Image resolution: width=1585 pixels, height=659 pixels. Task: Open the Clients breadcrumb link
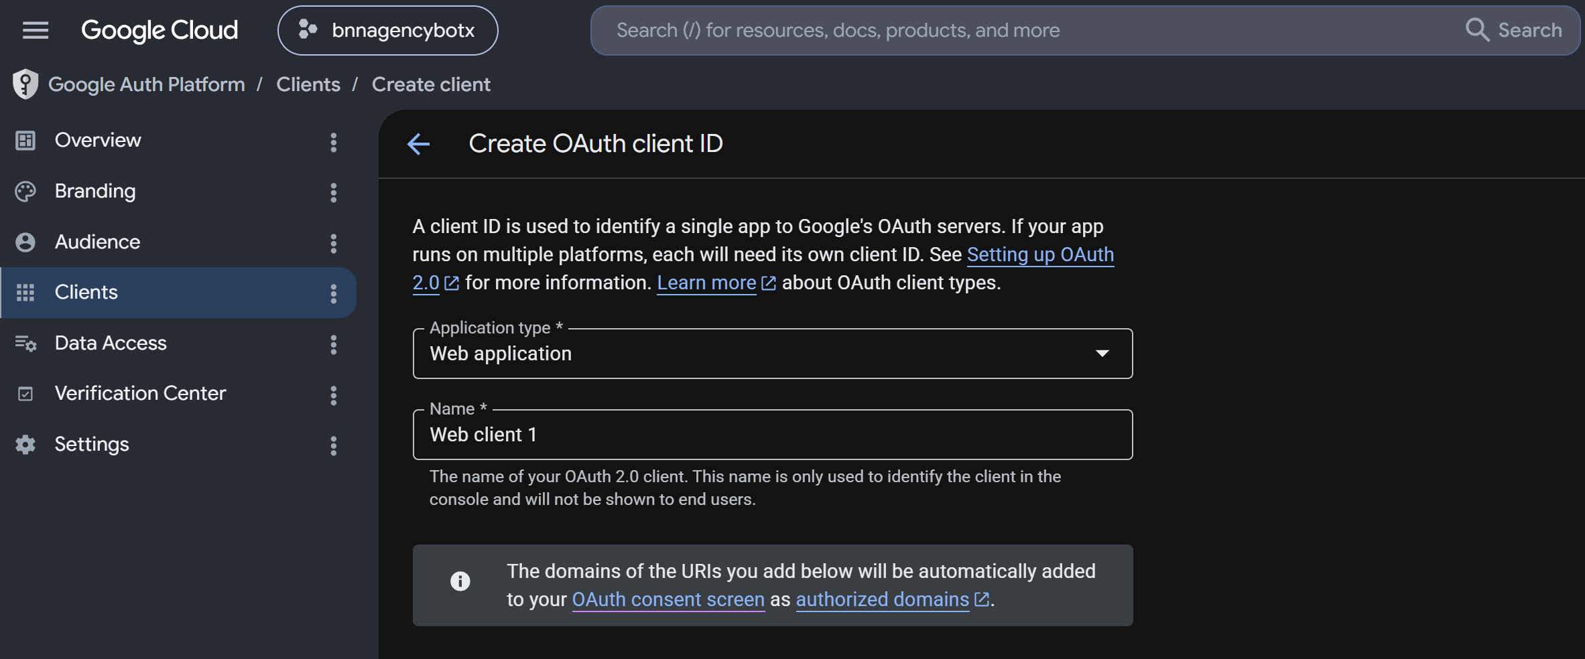coord(308,84)
